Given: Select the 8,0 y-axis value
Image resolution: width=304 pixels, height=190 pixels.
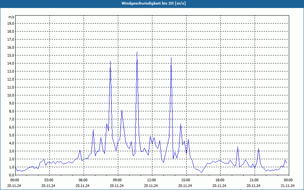Looking at the screenshot, I should 11,111.
